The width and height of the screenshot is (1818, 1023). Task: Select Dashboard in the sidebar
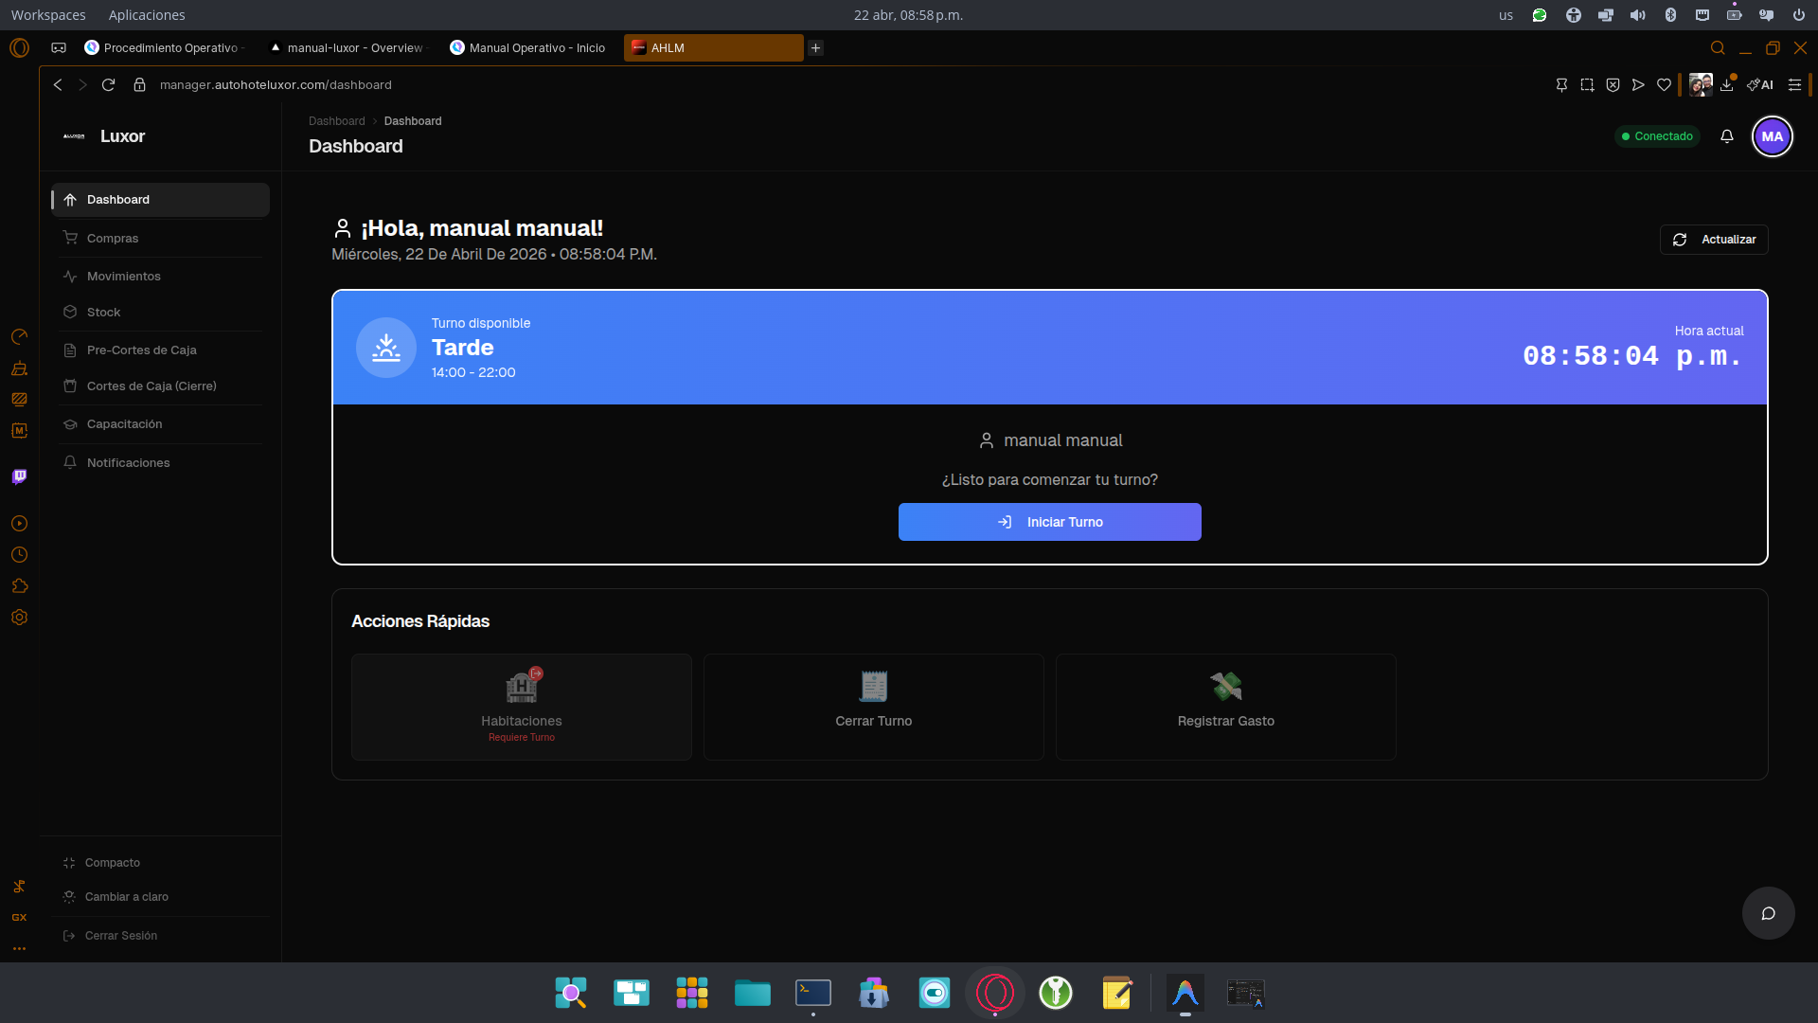160,199
